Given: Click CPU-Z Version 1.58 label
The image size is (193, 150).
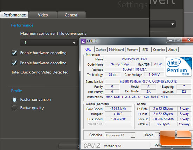Looking at the screenshot, I should pyautogui.click(x=112, y=146).
